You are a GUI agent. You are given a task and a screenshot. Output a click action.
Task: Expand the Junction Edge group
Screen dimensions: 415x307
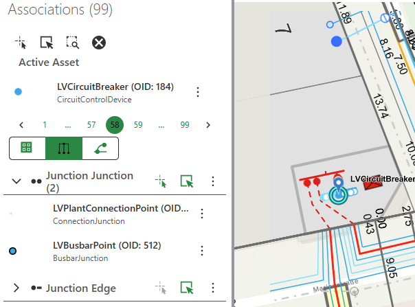[x=16, y=288]
